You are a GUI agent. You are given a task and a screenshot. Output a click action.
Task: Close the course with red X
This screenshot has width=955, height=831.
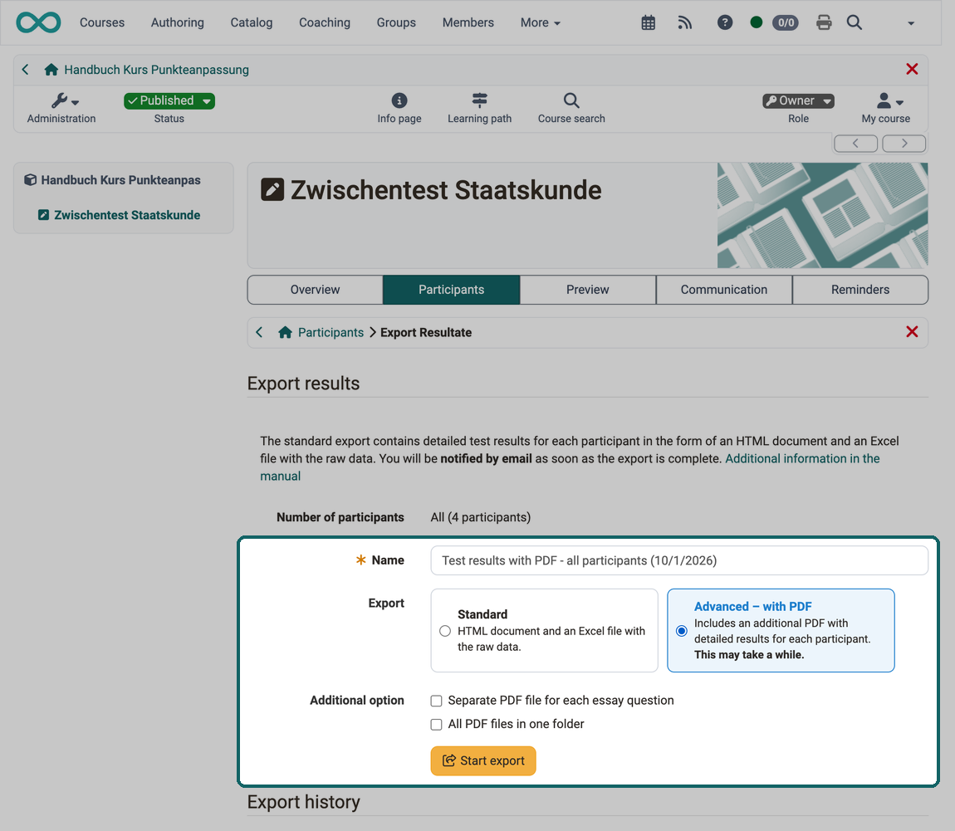coord(912,69)
